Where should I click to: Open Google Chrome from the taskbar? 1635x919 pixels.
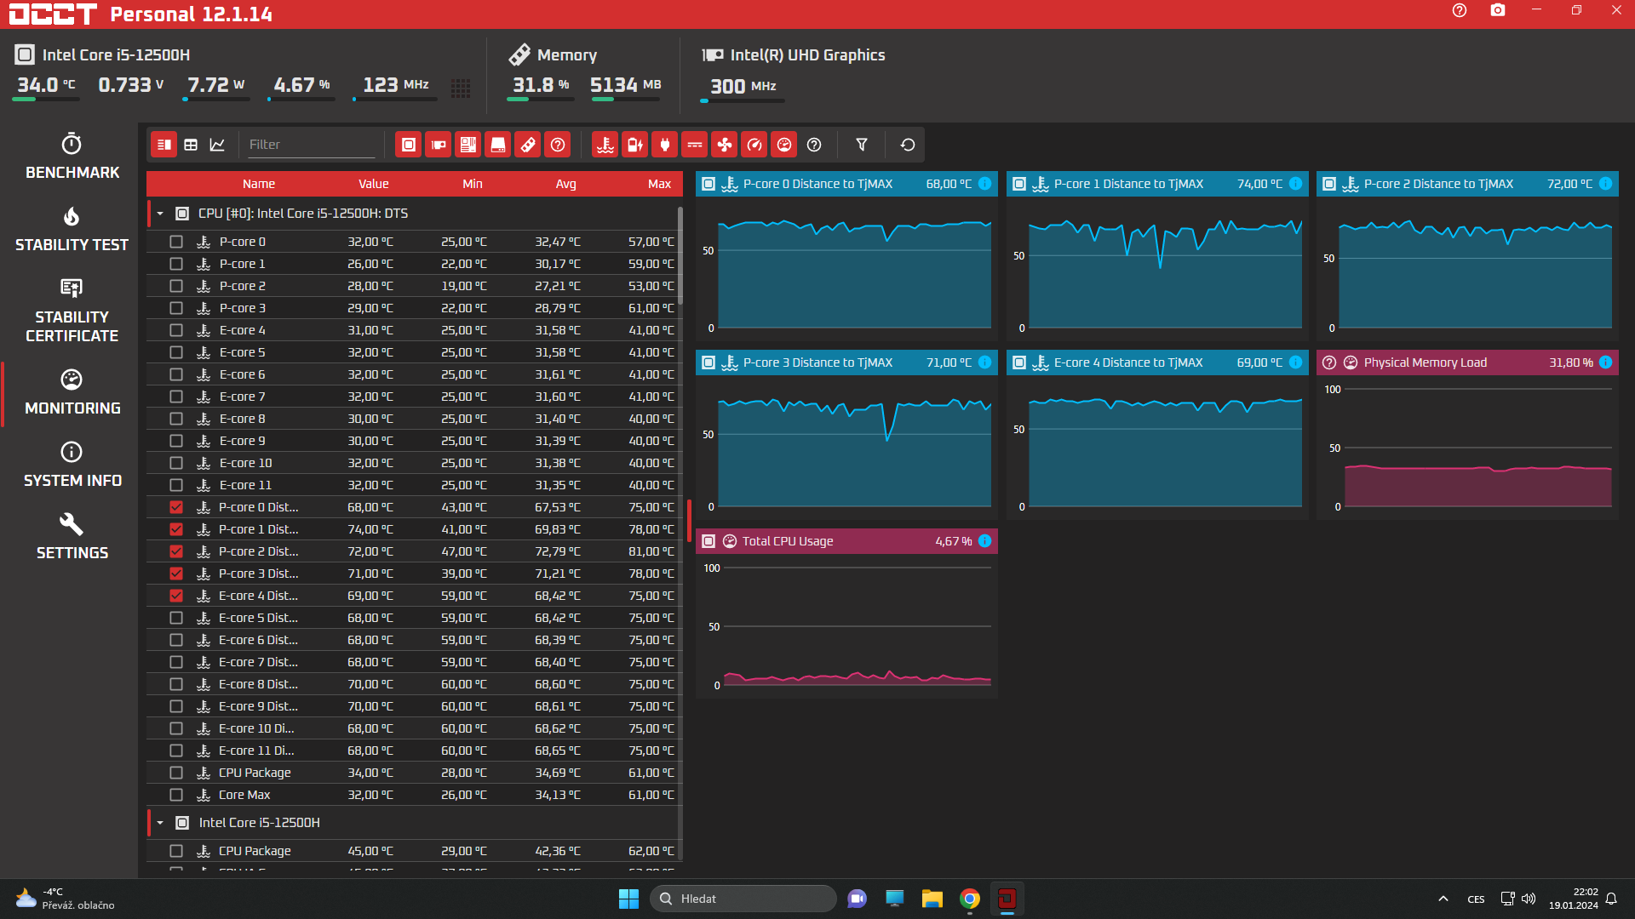[x=970, y=899]
